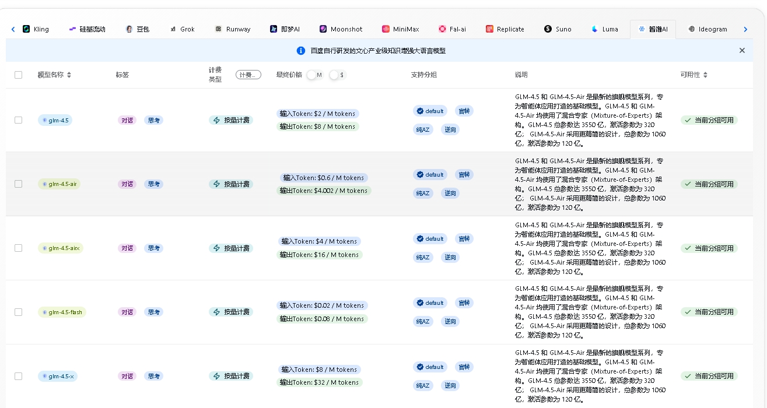The image size is (767, 408).
Task: Click the model icon beside glm-4.5-air
Action: tap(44, 184)
